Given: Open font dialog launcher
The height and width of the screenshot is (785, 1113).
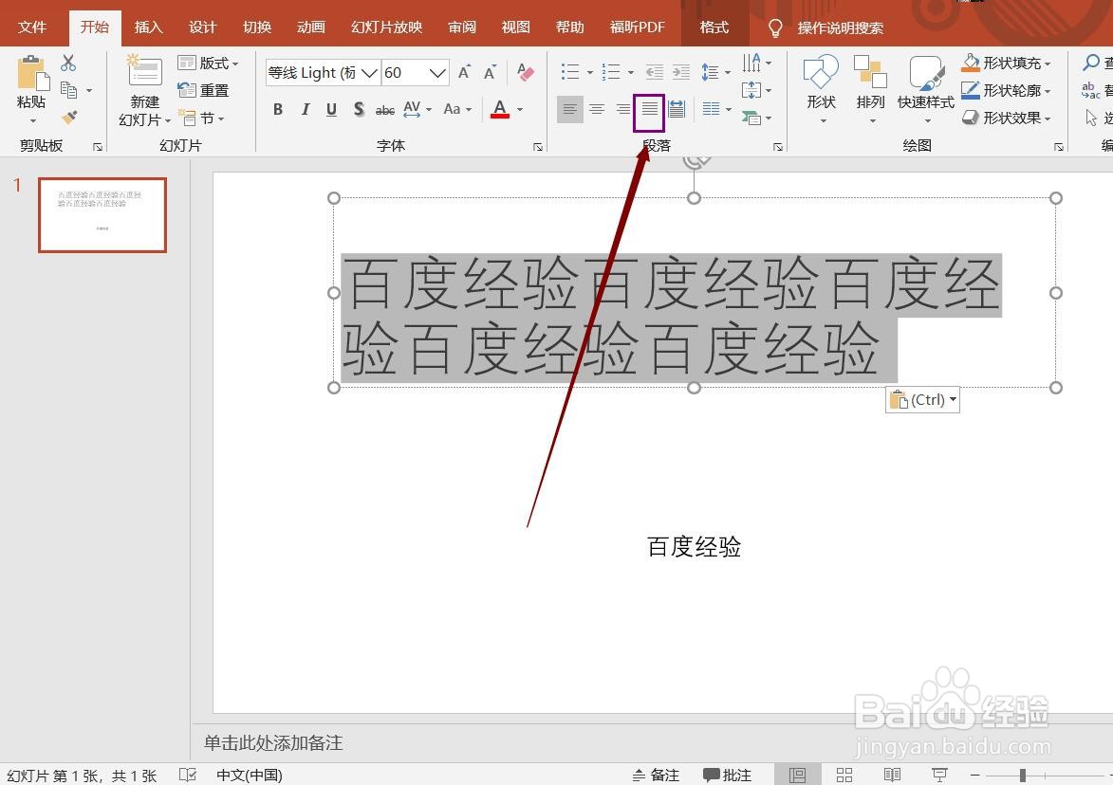Looking at the screenshot, I should (538, 147).
